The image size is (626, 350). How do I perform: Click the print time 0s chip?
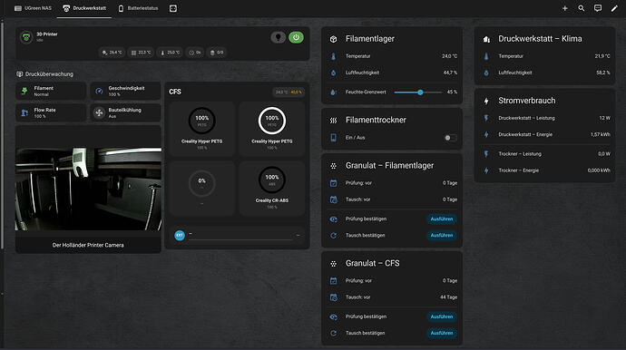195,53
